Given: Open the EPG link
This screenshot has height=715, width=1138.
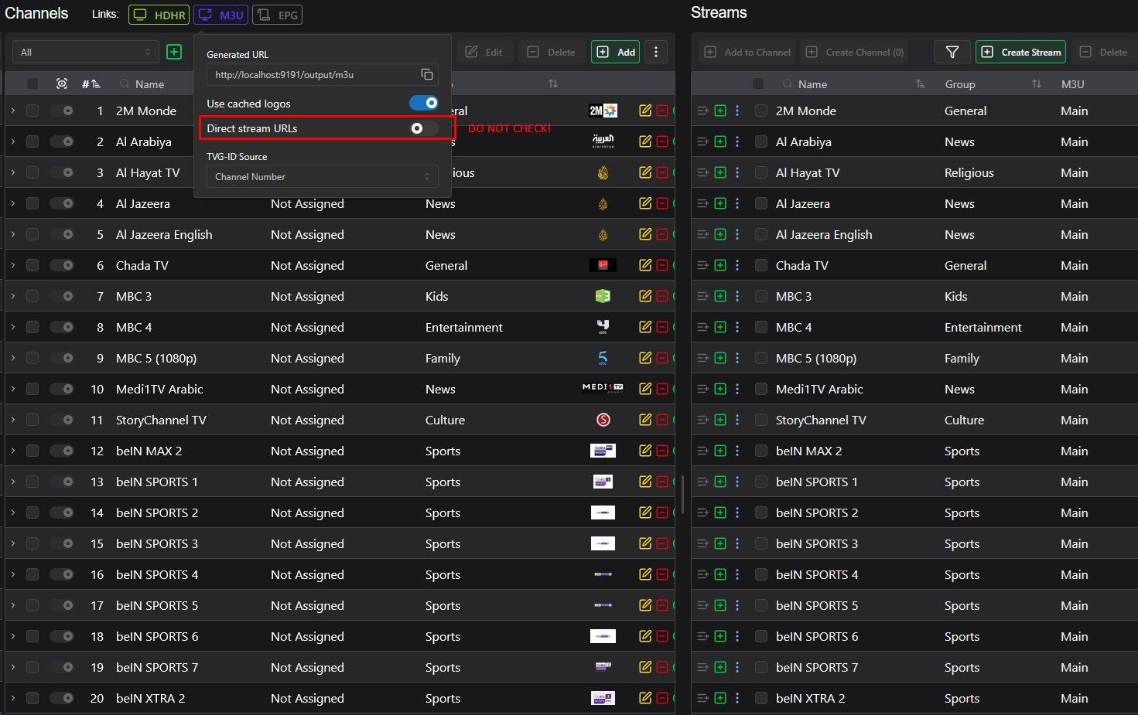Looking at the screenshot, I should tap(277, 15).
